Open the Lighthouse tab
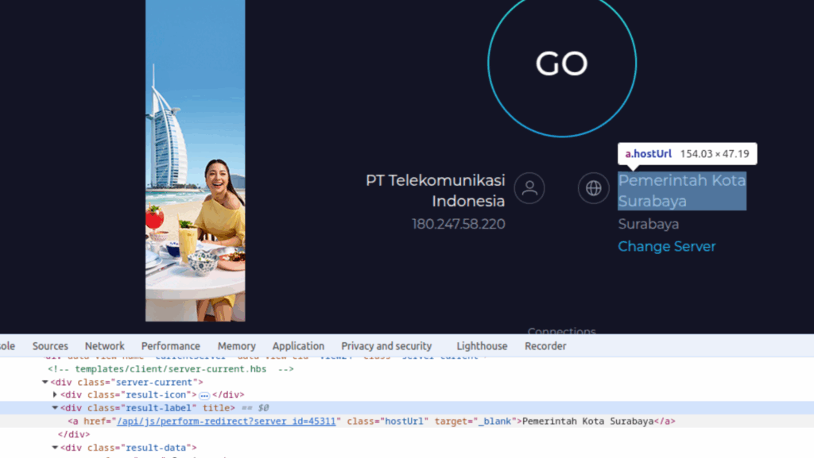The height and width of the screenshot is (458, 814). (x=482, y=345)
